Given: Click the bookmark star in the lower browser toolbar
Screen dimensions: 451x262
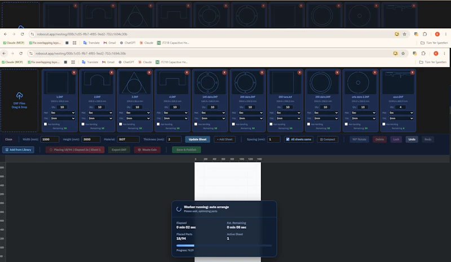Looking at the screenshot, I should click(403, 53).
